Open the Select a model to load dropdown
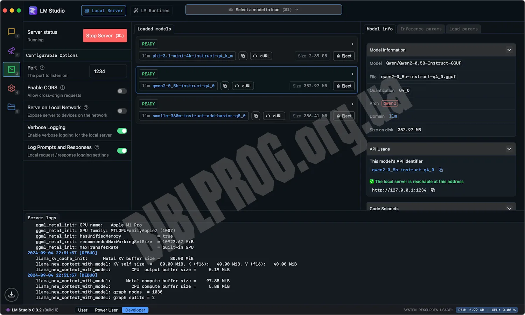The height and width of the screenshot is (315, 525). [x=264, y=10]
